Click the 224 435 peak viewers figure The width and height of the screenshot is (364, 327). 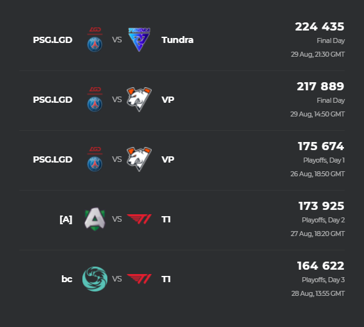click(x=320, y=27)
